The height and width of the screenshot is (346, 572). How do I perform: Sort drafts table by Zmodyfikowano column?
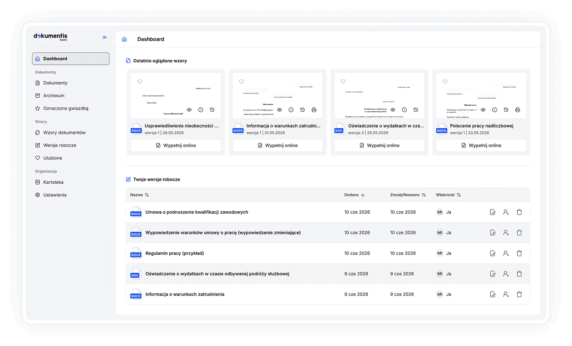[x=408, y=195]
